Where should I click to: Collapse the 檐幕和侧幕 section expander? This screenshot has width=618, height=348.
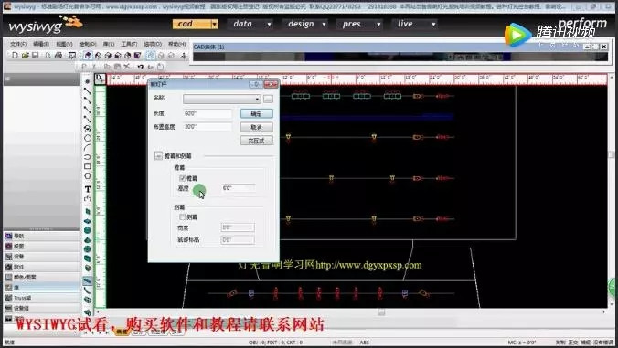[158, 156]
